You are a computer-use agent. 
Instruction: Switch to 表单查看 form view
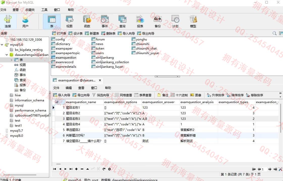[x=143, y=95]
